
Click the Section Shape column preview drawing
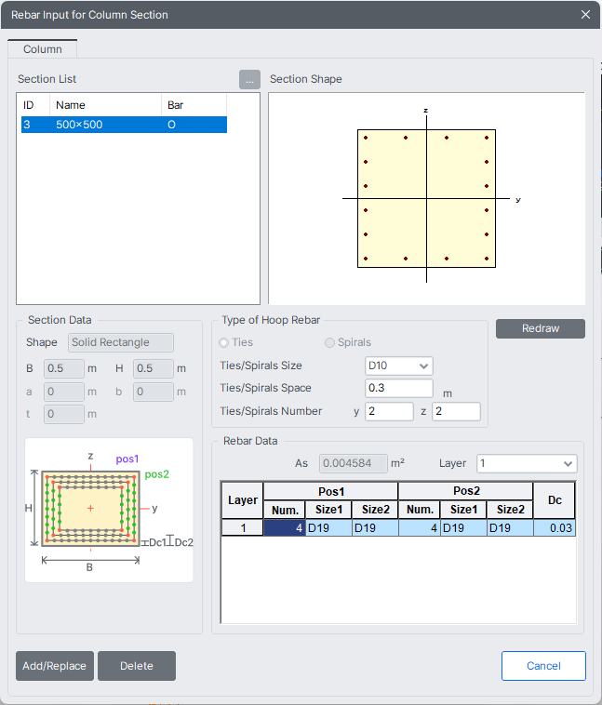(426, 199)
